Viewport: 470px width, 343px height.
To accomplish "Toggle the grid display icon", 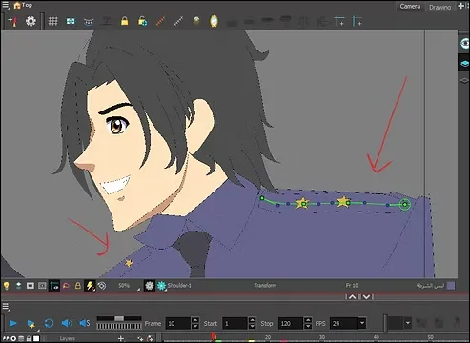I will [52, 21].
